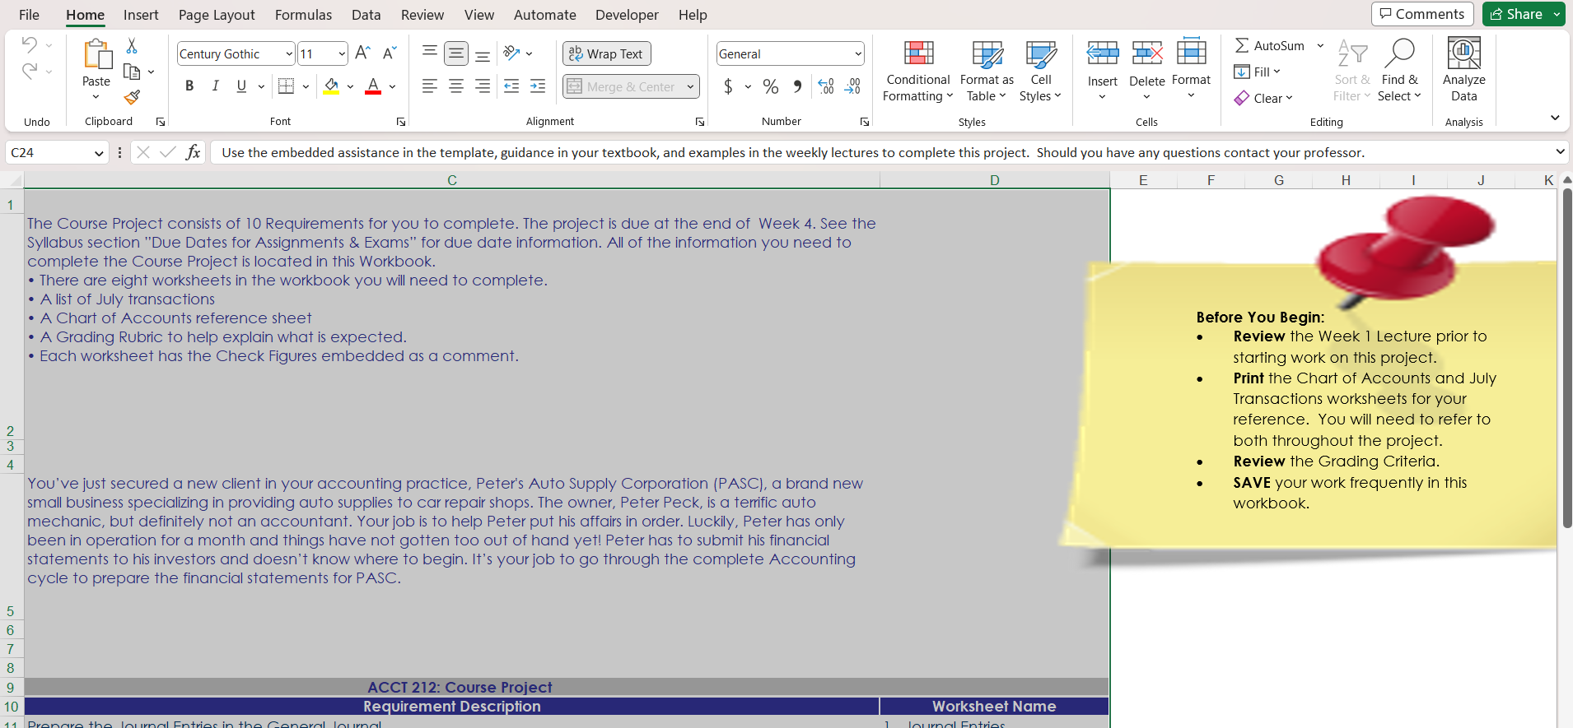Decrease font size with smaller A
This screenshot has height=728, width=1573.
(390, 53)
